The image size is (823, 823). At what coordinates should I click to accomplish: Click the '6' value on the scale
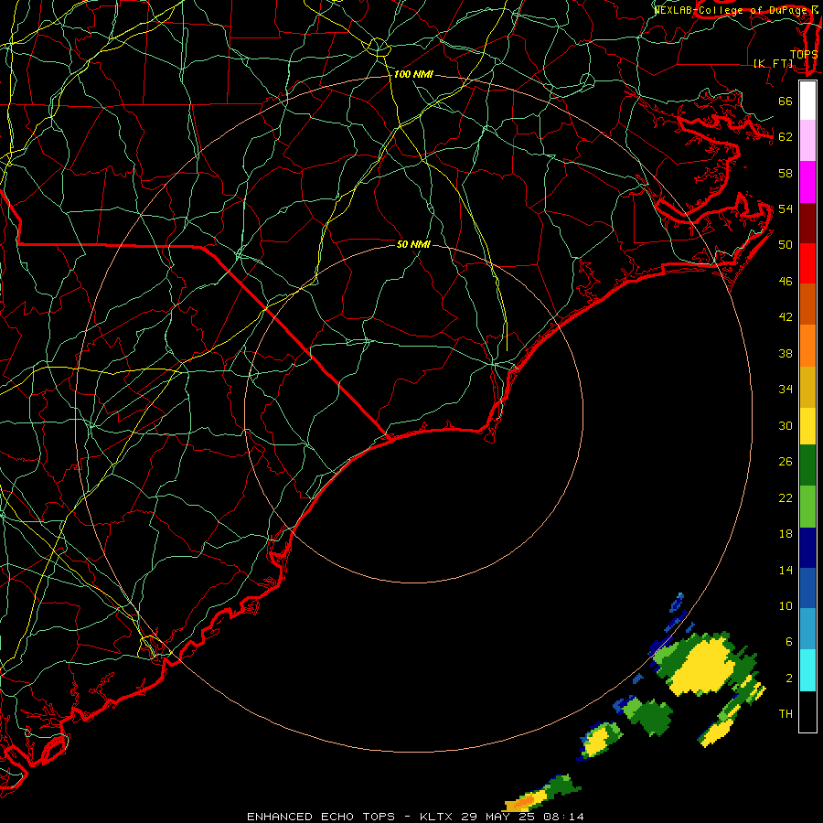click(789, 641)
